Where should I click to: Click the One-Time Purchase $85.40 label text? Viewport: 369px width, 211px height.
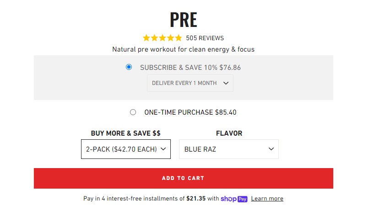tap(190, 112)
